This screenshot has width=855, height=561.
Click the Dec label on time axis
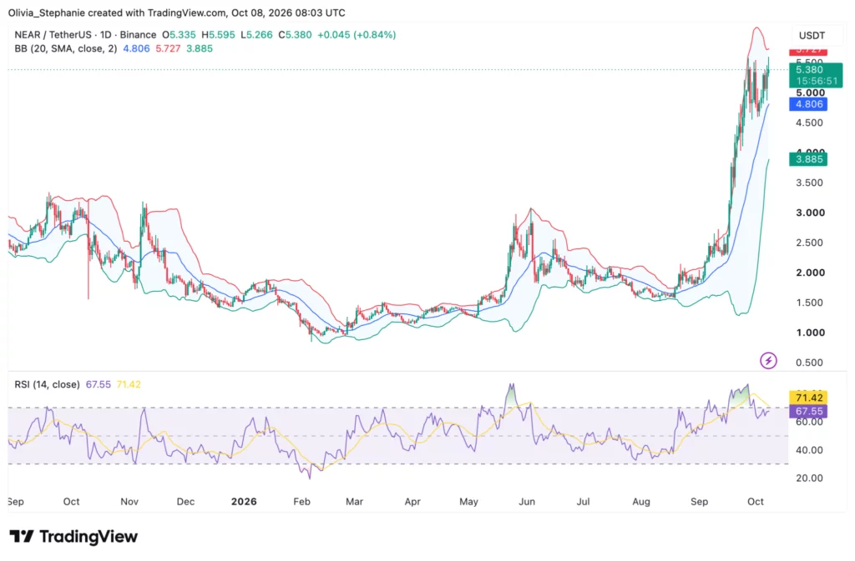point(185,502)
